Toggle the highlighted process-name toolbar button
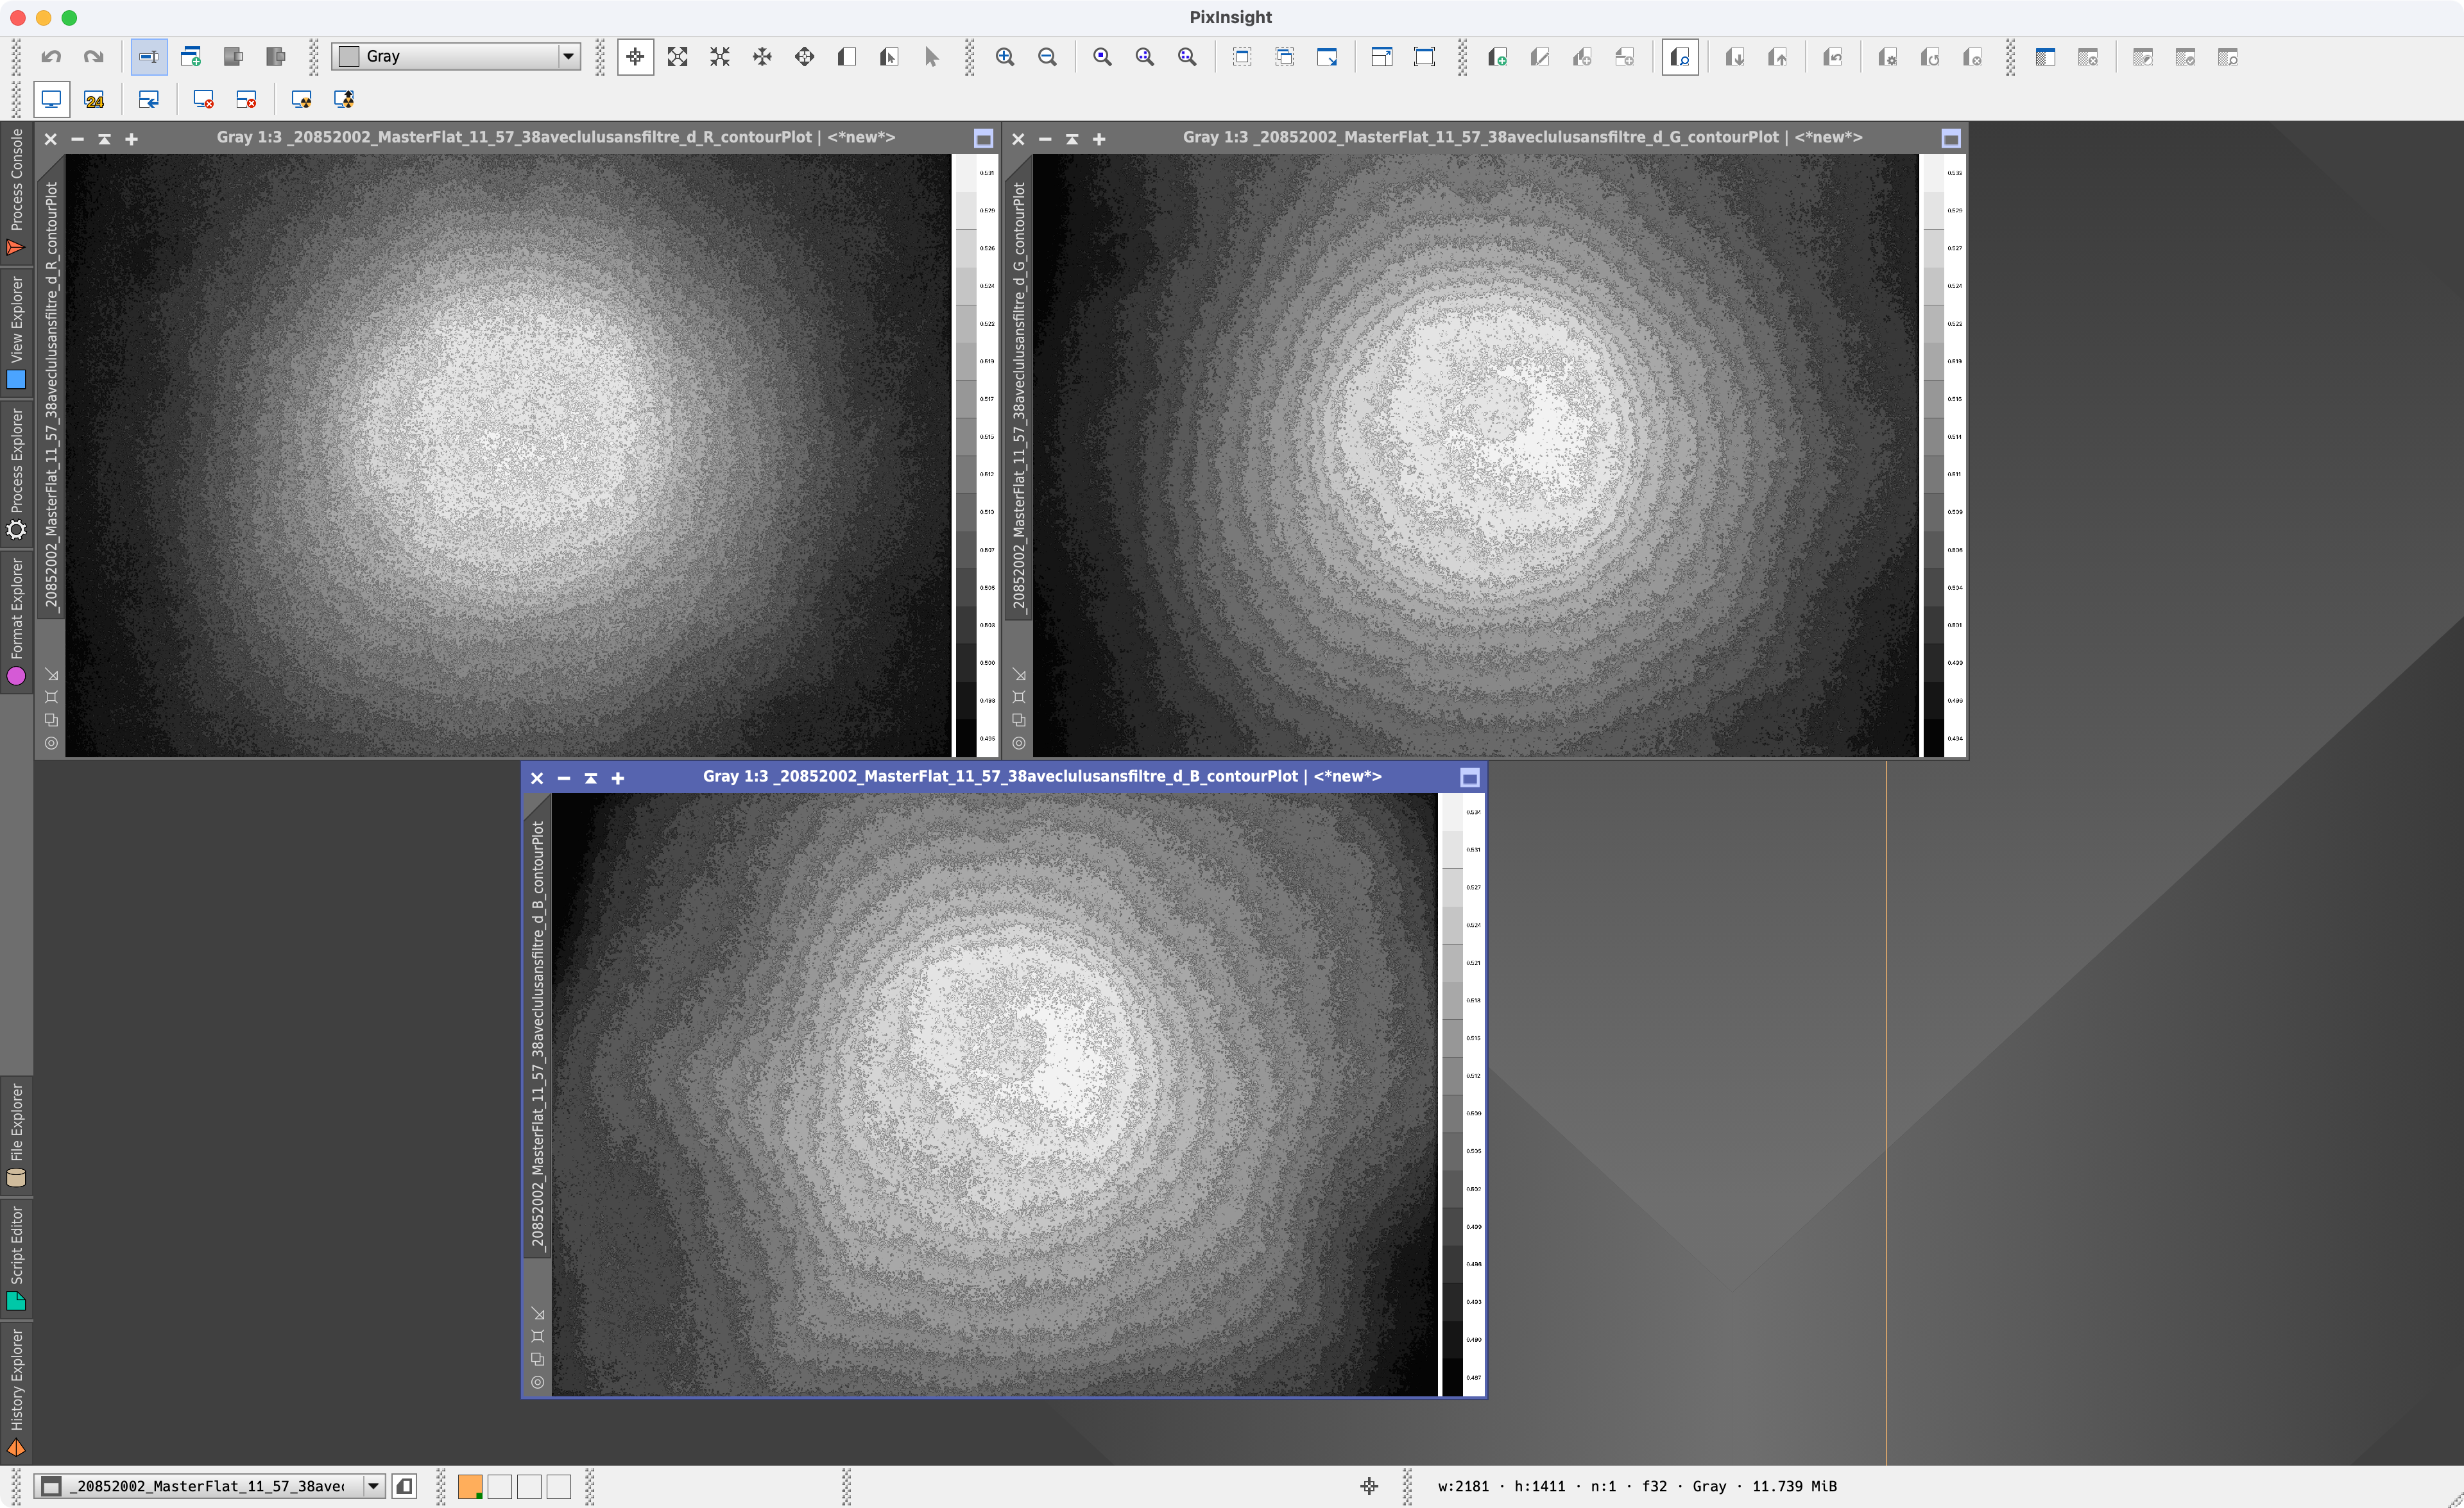2464x1508 pixels. (x=149, y=57)
